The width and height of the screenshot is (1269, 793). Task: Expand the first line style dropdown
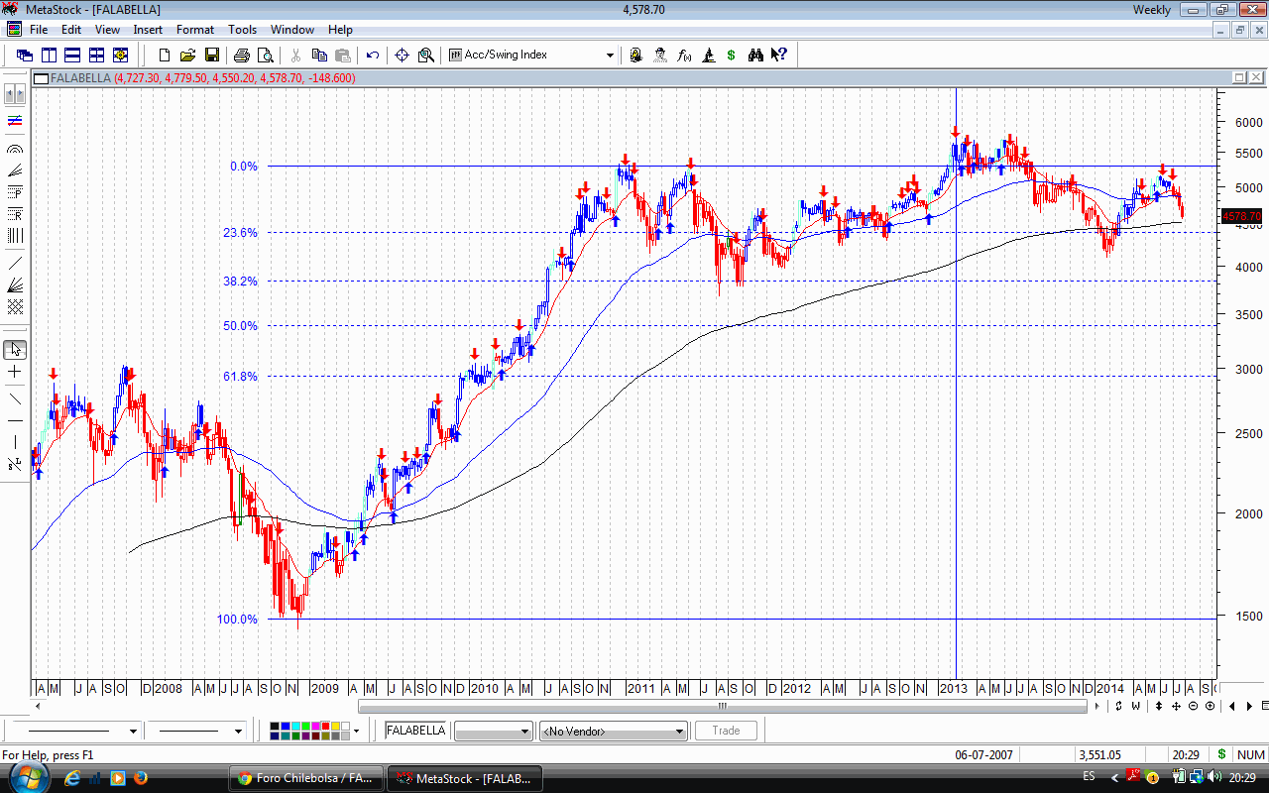(x=133, y=732)
